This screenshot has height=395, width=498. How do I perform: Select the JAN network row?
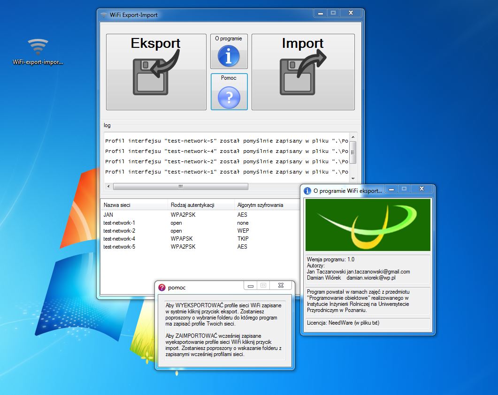200,215
